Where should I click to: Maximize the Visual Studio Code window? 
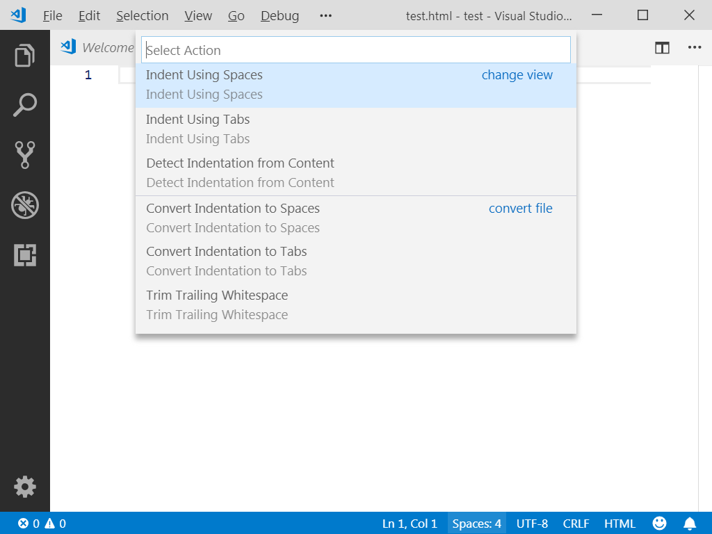[642, 15]
